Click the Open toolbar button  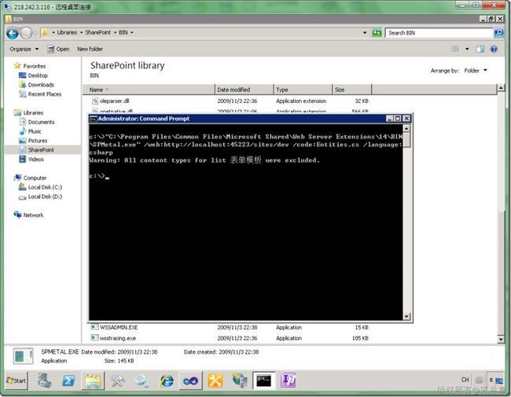[x=59, y=50]
